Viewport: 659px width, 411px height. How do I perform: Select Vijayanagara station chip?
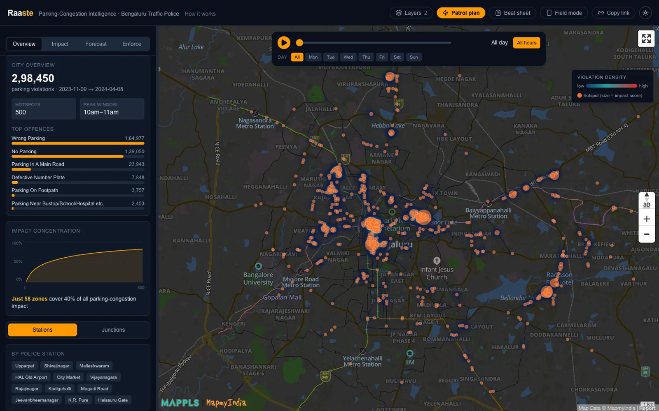click(x=103, y=377)
